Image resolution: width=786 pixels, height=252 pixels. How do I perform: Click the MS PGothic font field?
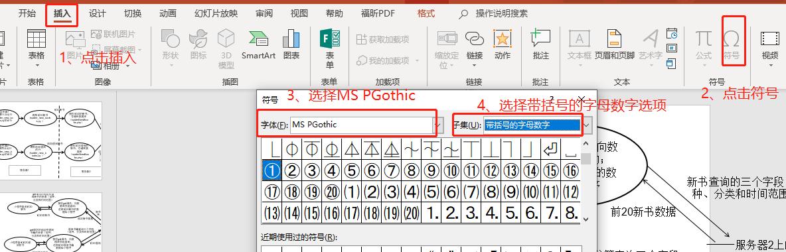click(361, 125)
